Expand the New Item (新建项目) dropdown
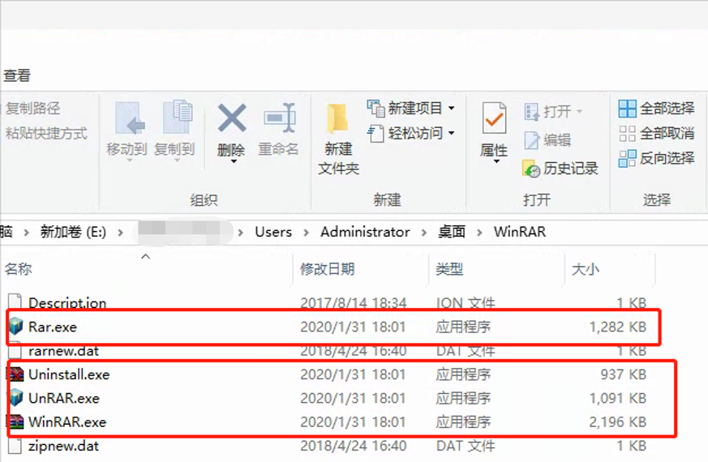The width and height of the screenshot is (708, 462). click(x=452, y=109)
